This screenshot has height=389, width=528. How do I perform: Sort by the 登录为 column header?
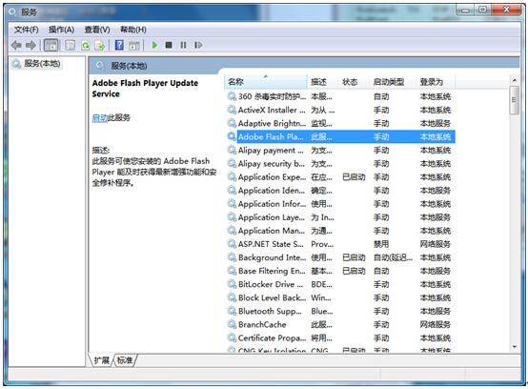[x=436, y=82]
